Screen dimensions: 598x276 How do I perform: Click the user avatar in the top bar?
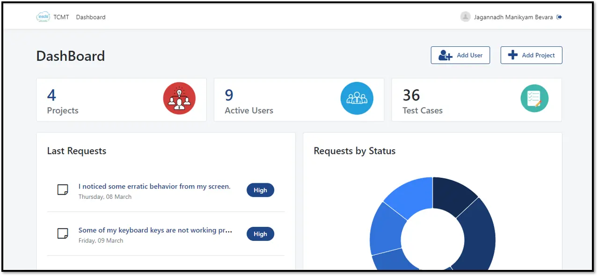[x=465, y=16]
